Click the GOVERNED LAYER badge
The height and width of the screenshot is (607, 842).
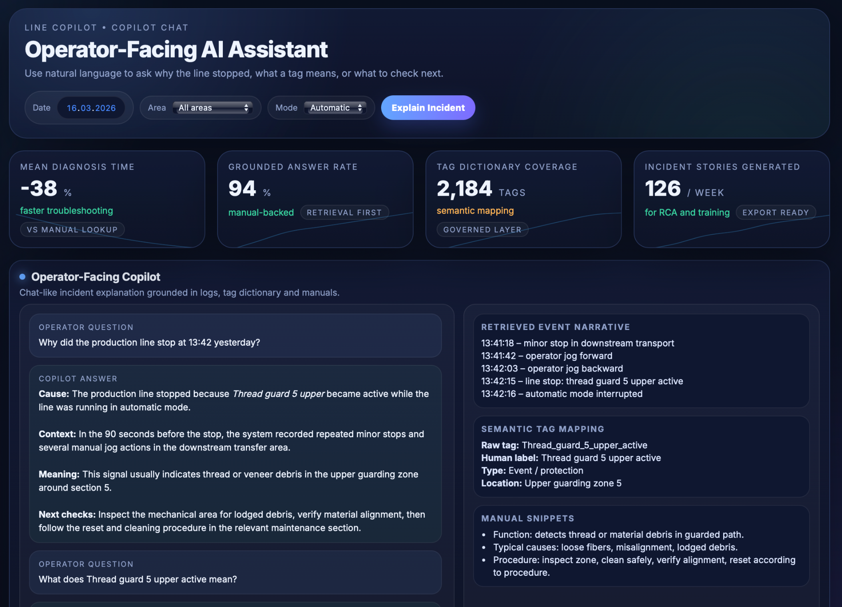coord(482,230)
